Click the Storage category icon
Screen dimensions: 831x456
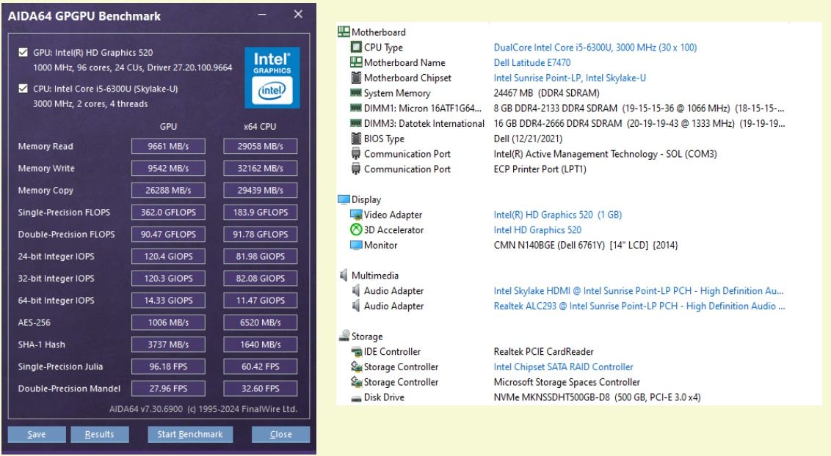(344, 336)
